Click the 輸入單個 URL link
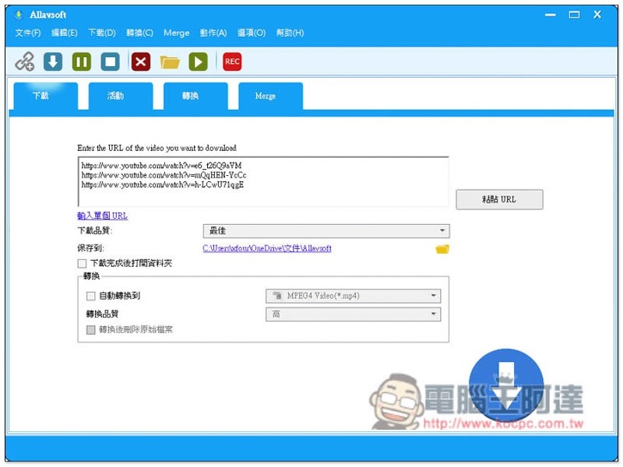This screenshot has width=623, height=467. click(x=103, y=216)
